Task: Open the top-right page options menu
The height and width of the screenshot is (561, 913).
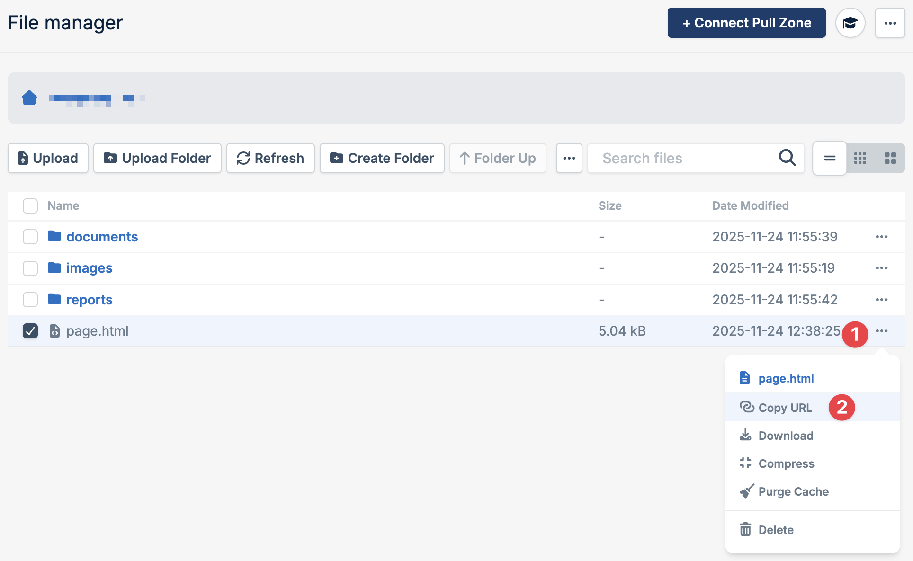Action: tap(890, 22)
